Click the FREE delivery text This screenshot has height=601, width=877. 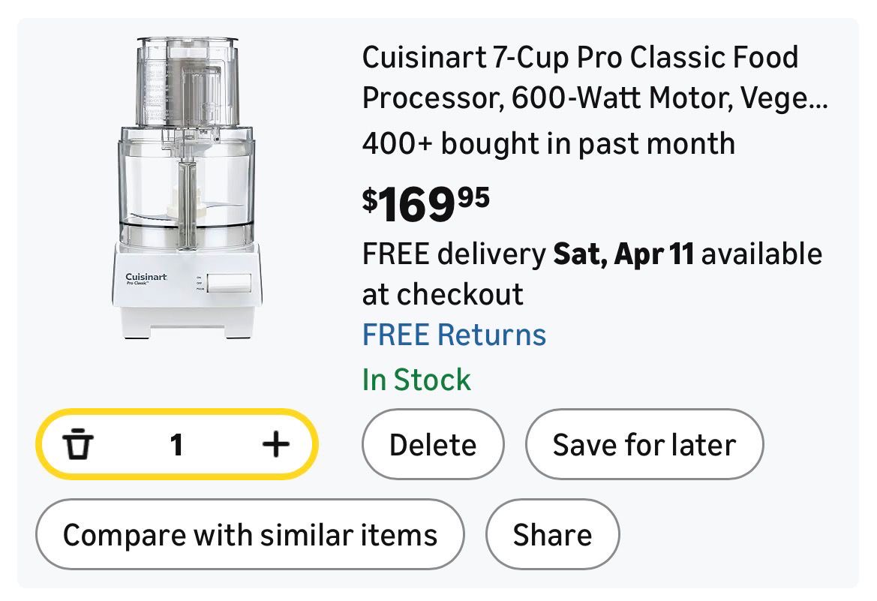pyautogui.click(x=454, y=254)
